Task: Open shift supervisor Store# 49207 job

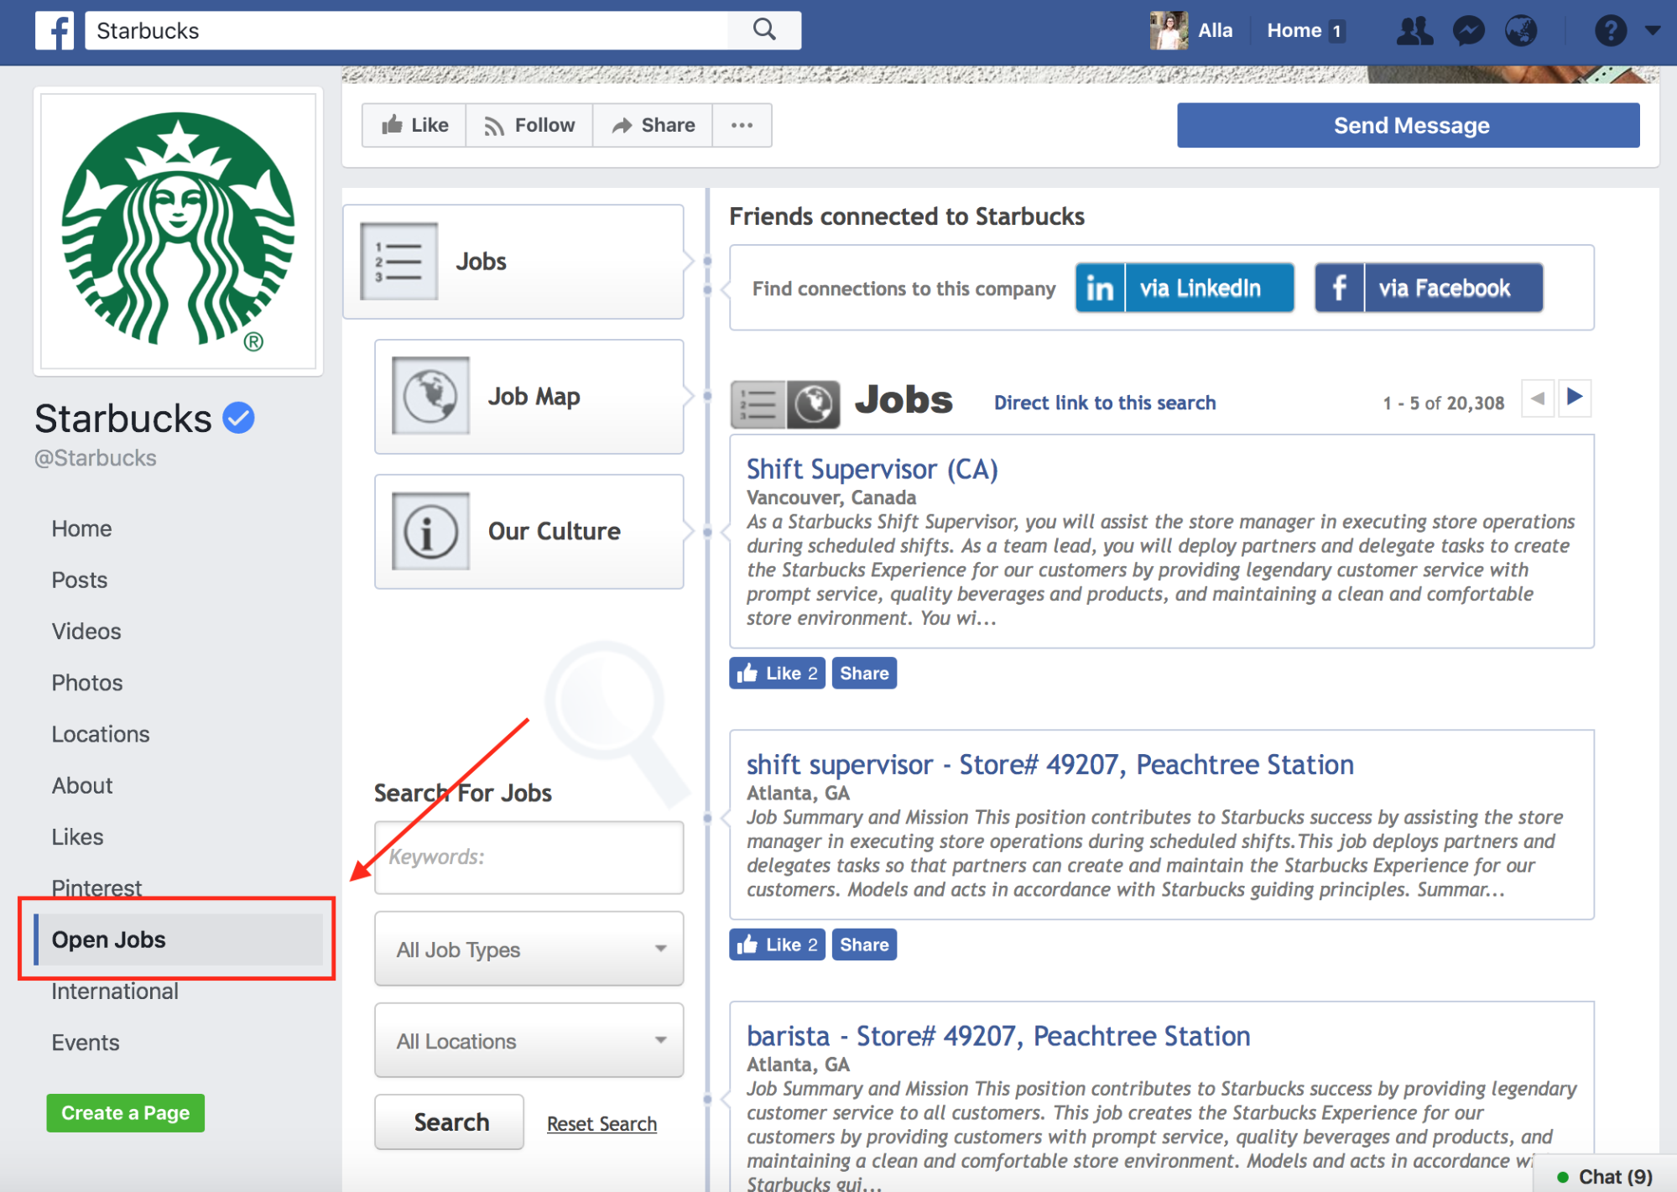Action: (1050, 764)
